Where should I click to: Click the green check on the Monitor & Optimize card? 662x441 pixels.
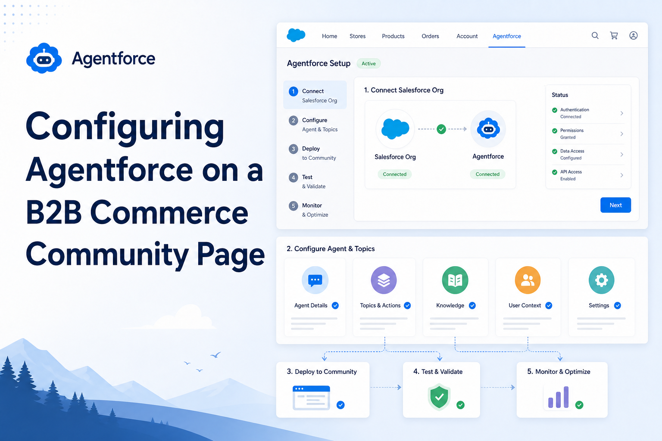pyautogui.click(x=580, y=405)
